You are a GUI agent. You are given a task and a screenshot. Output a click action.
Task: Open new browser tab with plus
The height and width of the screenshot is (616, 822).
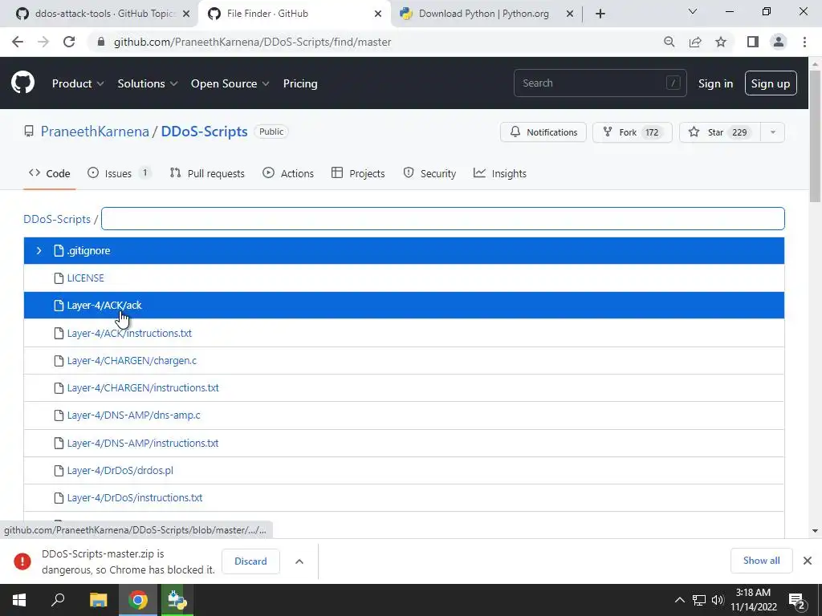coord(600,14)
